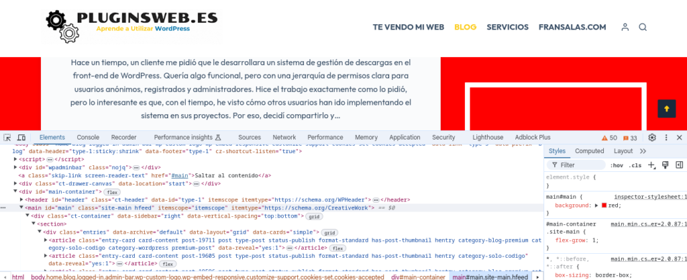Switch to the Computed styles tab
The width and height of the screenshot is (687, 280).
tap(589, 151)
